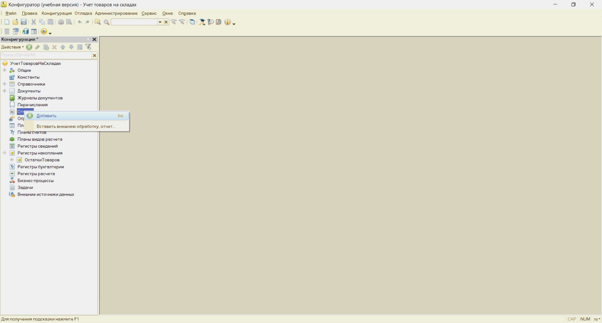This screenshot has height=323, width=602.
Task: Click the ru language indicator in status bar
Action: coord(597,319)
